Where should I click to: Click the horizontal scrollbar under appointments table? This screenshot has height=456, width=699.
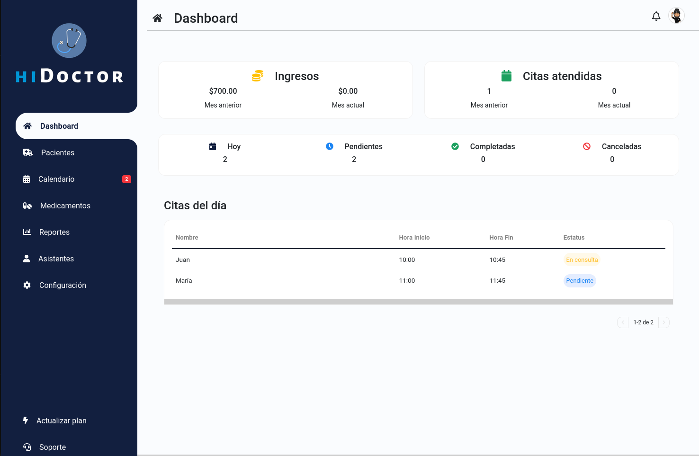pyautogui.click(x=418, y=302)
